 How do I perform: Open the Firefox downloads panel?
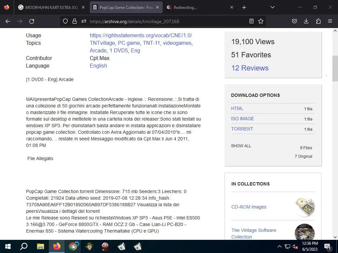click(306, 21)
